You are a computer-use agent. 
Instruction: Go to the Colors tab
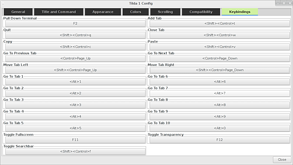tap(135, 12)
